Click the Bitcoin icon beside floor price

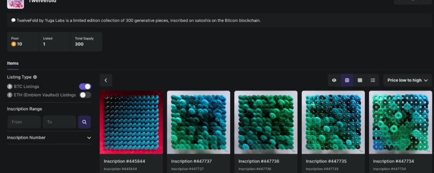pos(14,44)
